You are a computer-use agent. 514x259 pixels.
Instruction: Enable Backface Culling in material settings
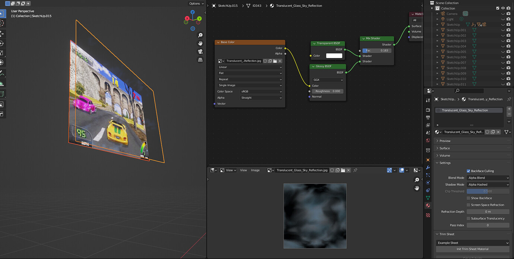point(468,171)
